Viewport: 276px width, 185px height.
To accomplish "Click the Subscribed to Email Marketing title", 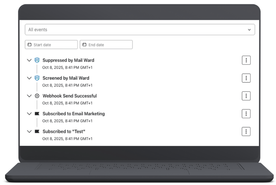I will [x=73, y=114].
